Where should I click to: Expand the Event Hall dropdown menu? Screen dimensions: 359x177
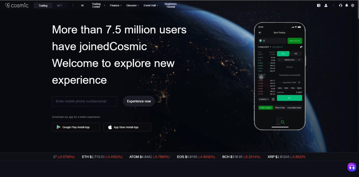pos(151,6)
